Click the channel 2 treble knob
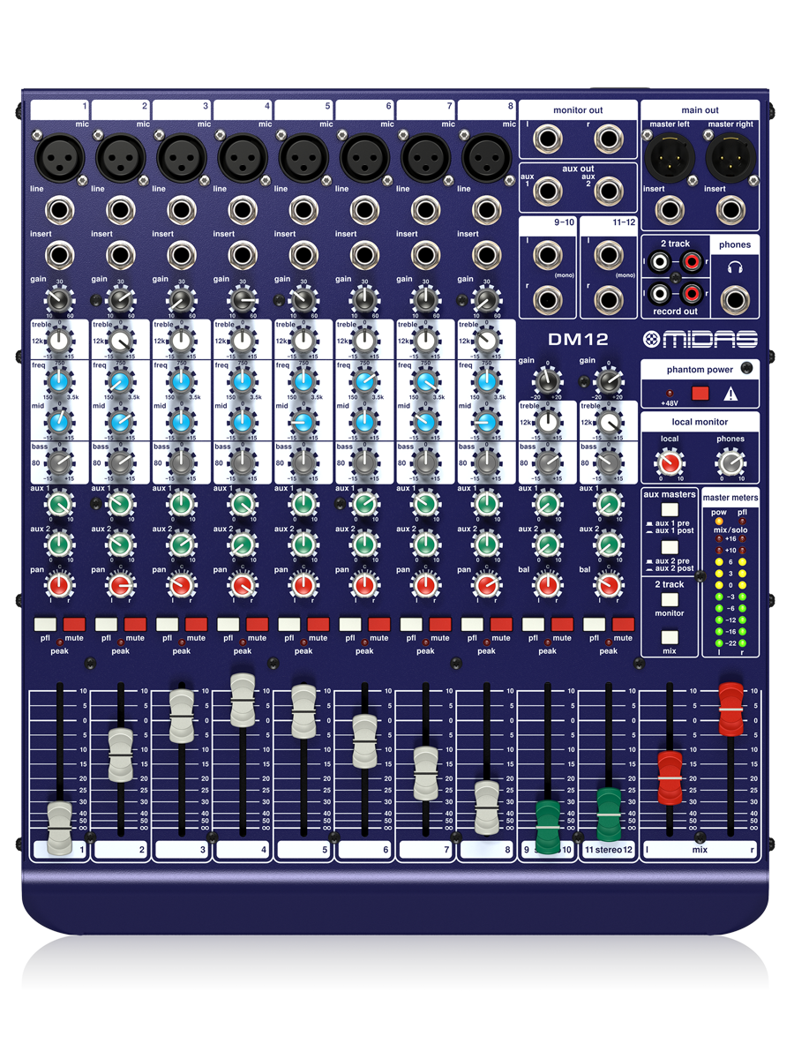This screenshot has height=1059, width=794. point(120,342)
